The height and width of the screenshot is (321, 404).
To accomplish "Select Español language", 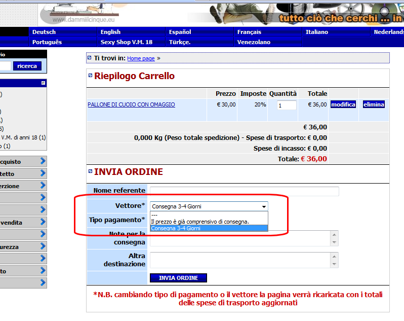I will point(180,32).
